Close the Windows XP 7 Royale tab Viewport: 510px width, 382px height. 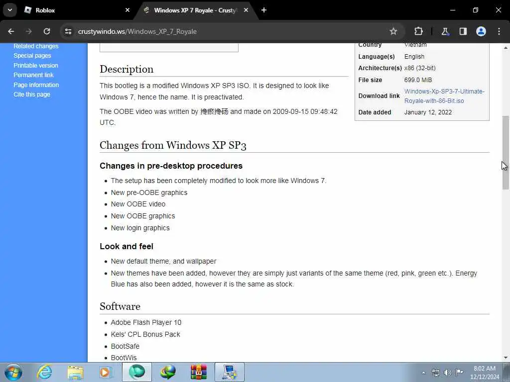coord(246,10)
